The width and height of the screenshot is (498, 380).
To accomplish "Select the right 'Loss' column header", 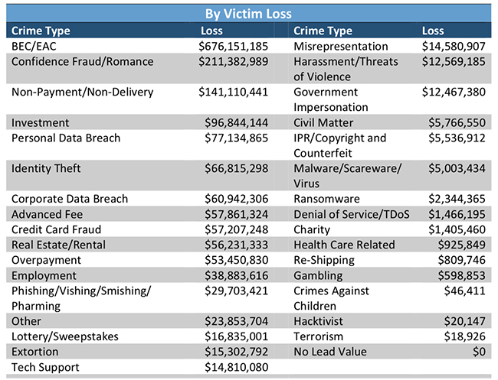I will pos(433,31).
